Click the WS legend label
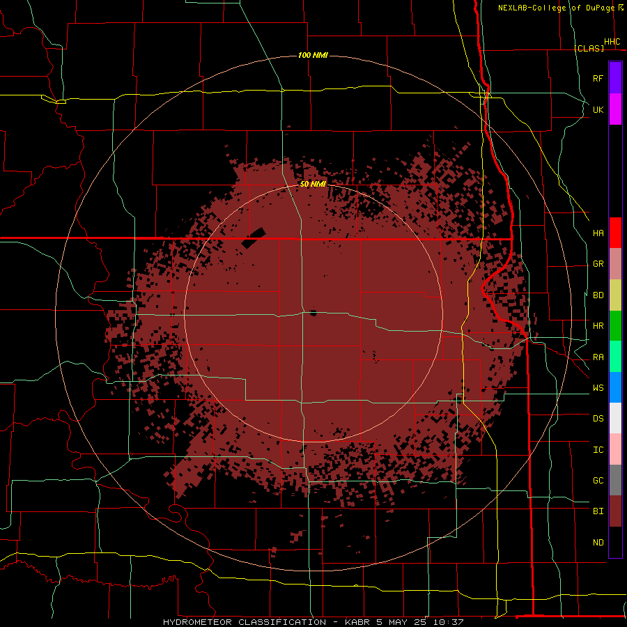Viewport: 627px width, 627px height. (598, 387)
